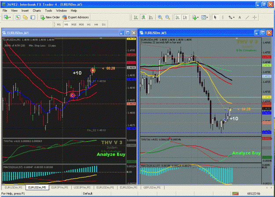Select the vertical line drawing tool
Screen dimensions: 275x197
click(x=223, y=17)
